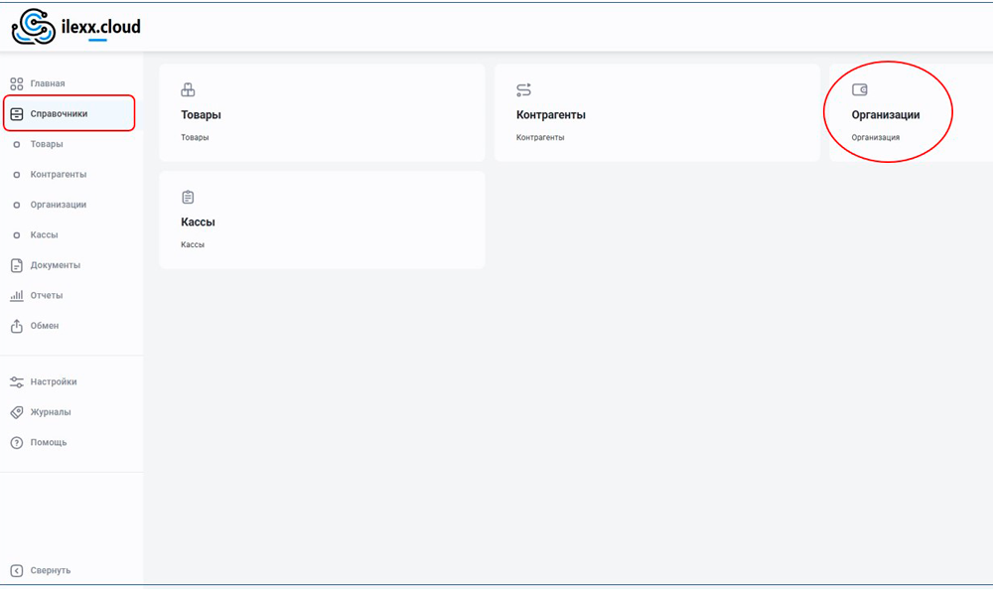Screen dimensions: 993x596
Task: Click the Настройки sliders icon
Action: (17, 381)
